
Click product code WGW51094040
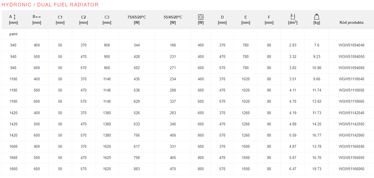pos(351,45)
